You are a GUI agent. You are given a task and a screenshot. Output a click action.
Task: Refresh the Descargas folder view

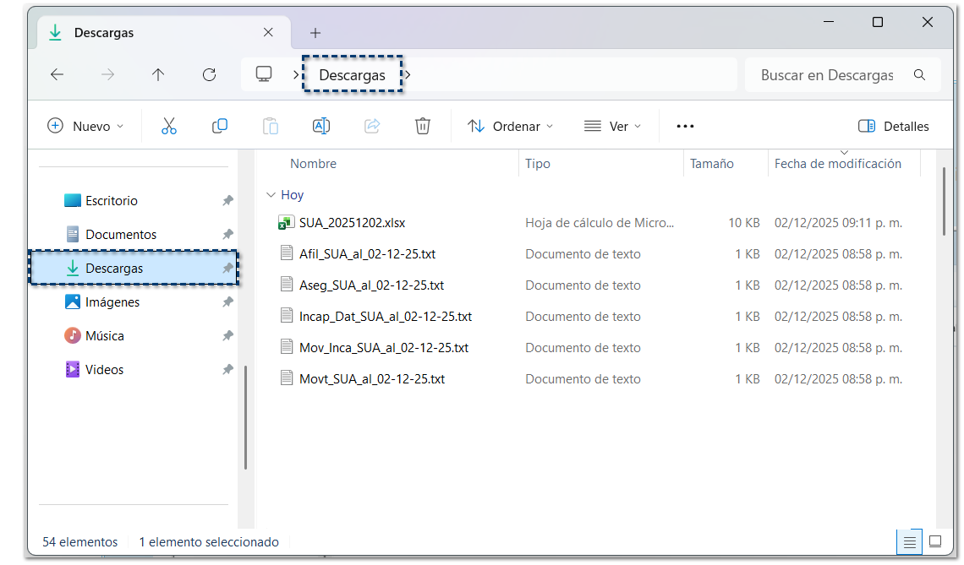pyautogui.click(x=209, y=74)
